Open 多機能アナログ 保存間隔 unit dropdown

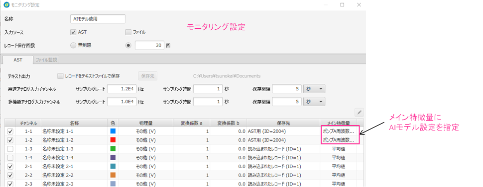pos(315,102)
